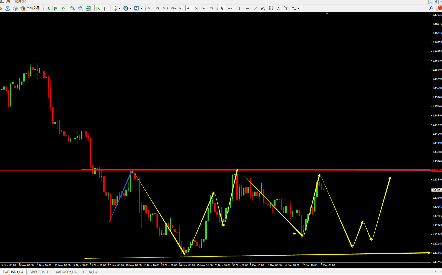The image size is (442, 275).
Task: Select the cursor arrow tool
Action: coord(222,8)
